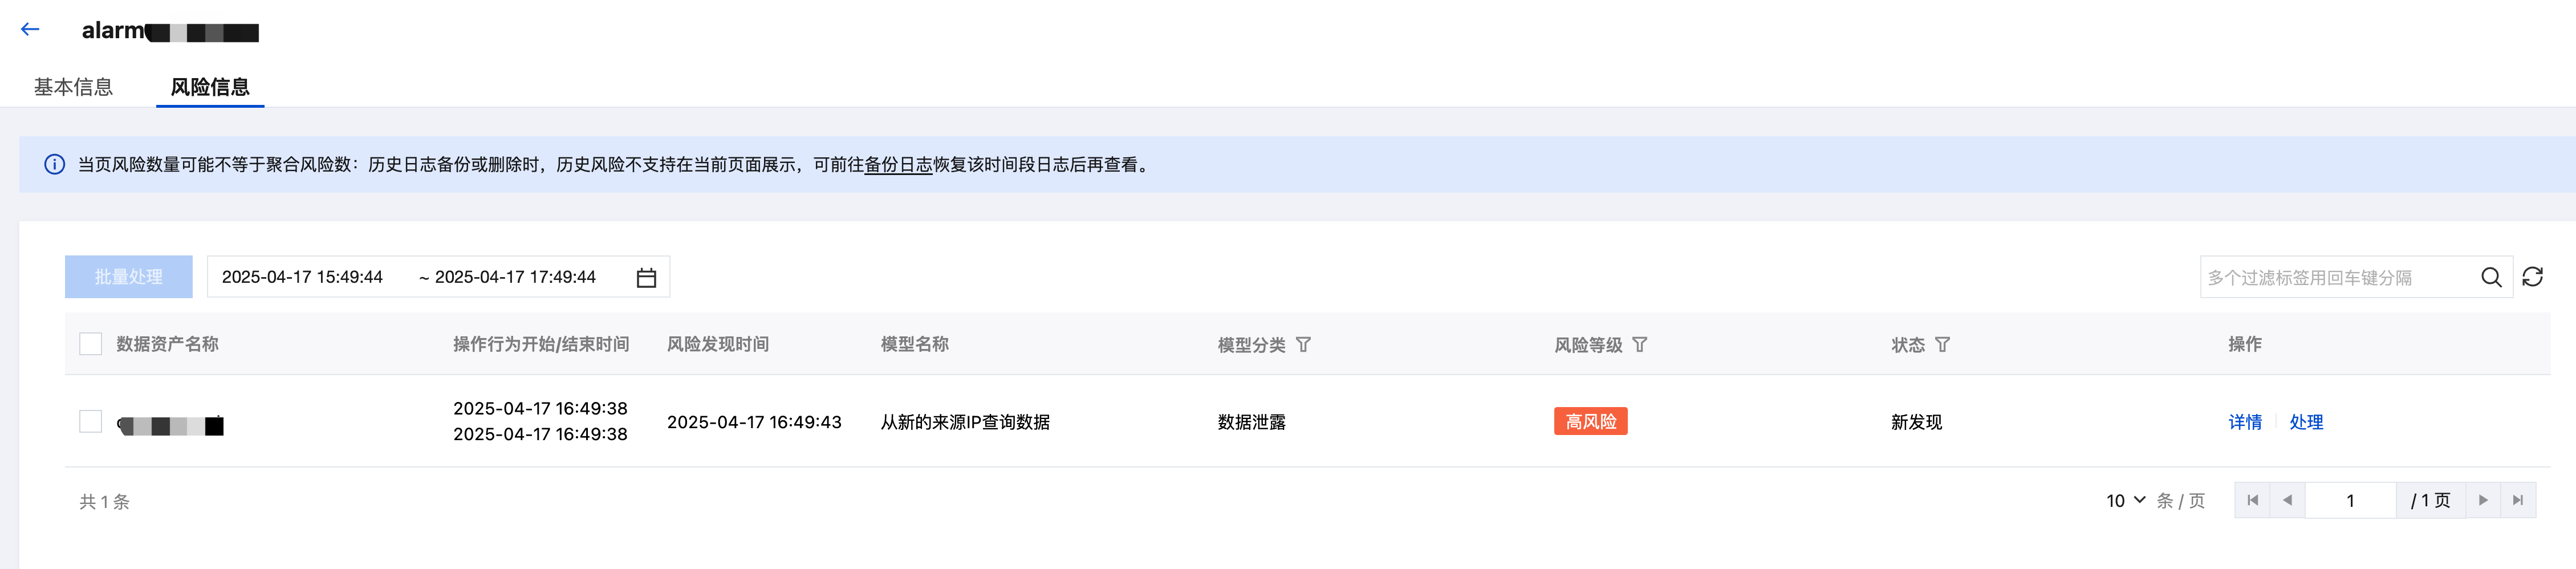Go to next page arrow

2482,501
